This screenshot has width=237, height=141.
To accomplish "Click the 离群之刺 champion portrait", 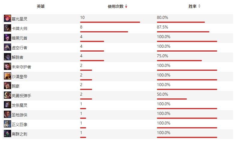I will [7, 134].
